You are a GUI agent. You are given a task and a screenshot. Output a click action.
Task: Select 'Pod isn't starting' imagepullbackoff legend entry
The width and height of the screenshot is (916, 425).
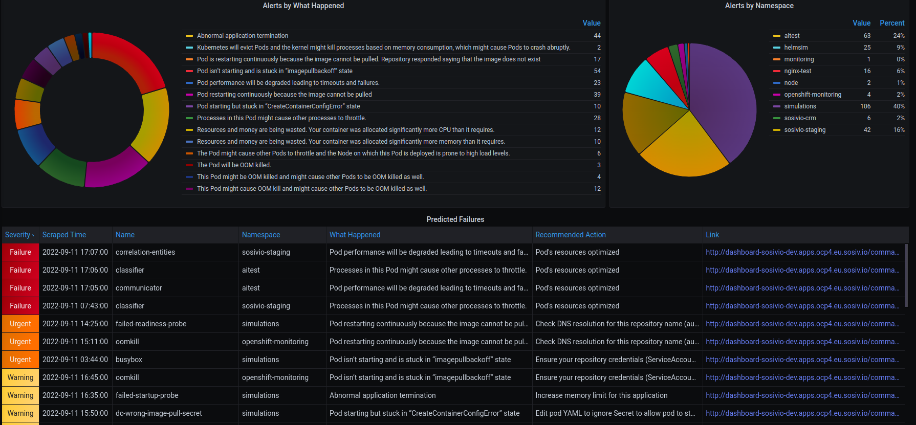tap(275, 71)
